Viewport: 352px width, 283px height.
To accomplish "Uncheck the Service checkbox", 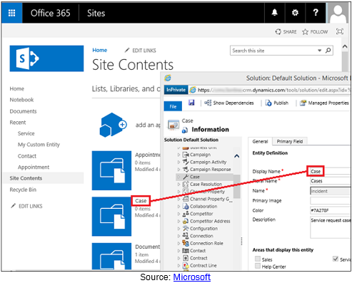I will click(x=336, y=259).
